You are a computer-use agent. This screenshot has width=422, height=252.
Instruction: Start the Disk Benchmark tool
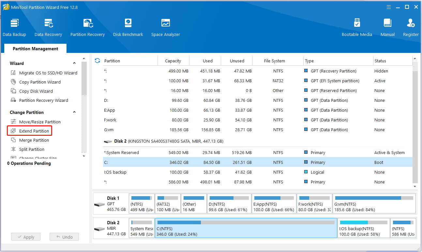pyautogui.click(x=128, y=27)
